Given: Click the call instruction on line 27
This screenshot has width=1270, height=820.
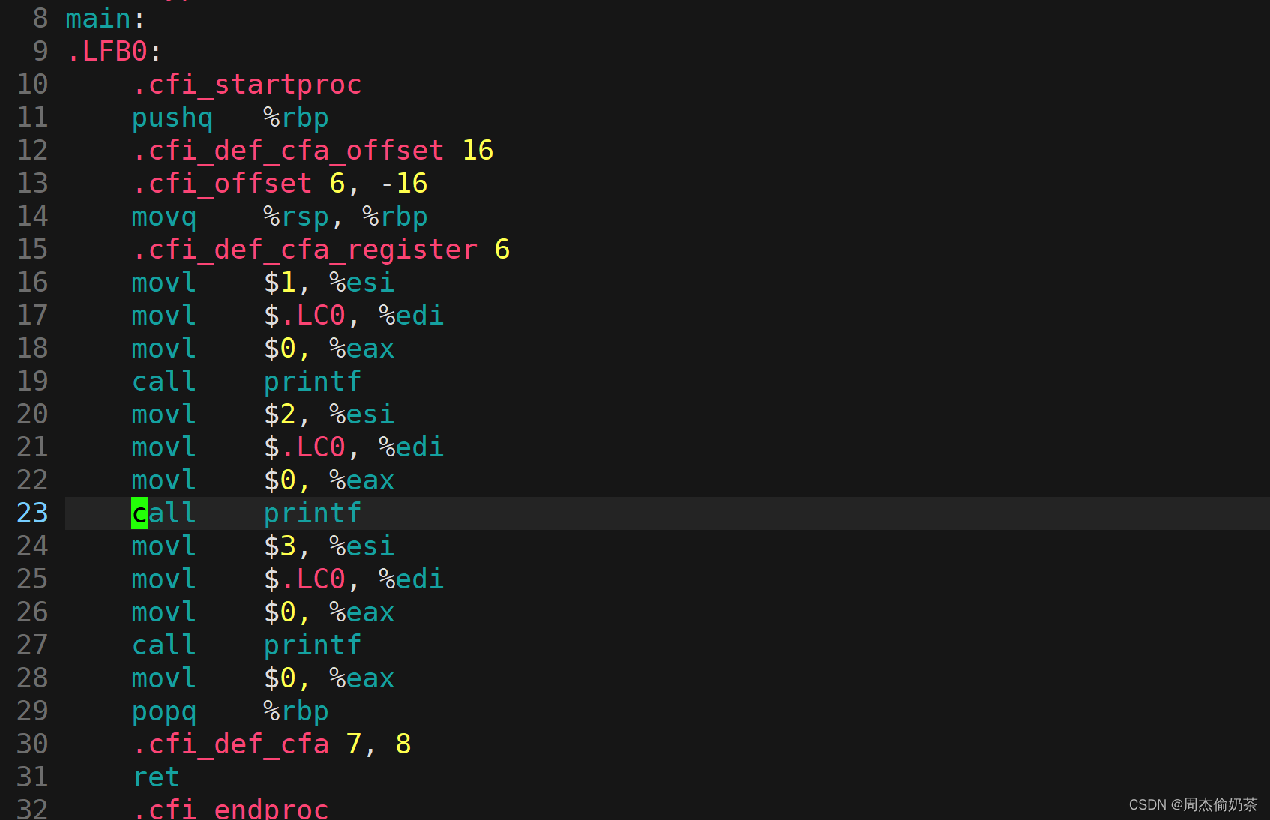Looking at the screenshot, I should tap(164, 645).
